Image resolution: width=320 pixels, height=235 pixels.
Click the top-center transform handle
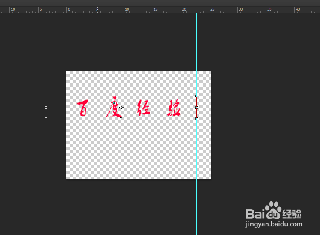click(x=121, y=96)
